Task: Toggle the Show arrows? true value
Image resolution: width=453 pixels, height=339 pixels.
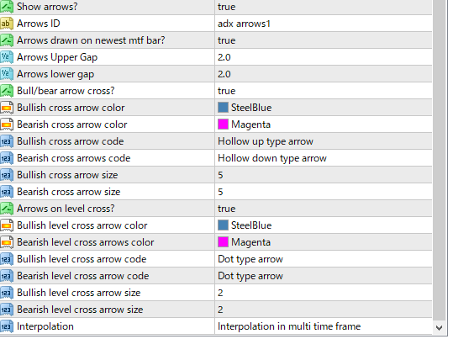Action: 324,7
